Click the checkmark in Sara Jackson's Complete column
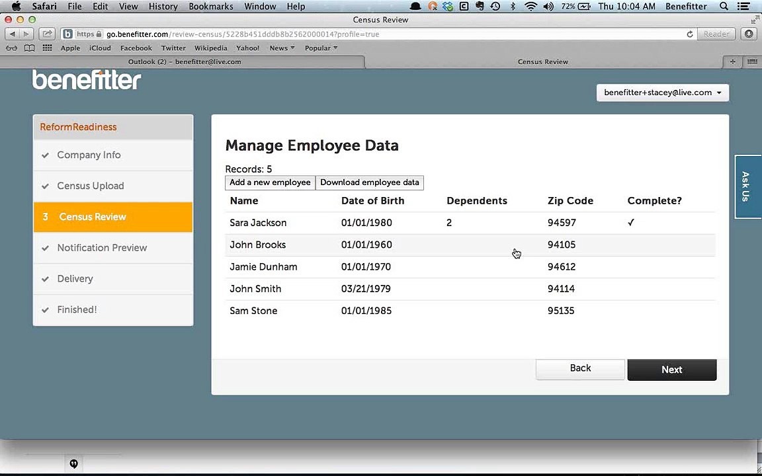 click(x=631, y=222)
